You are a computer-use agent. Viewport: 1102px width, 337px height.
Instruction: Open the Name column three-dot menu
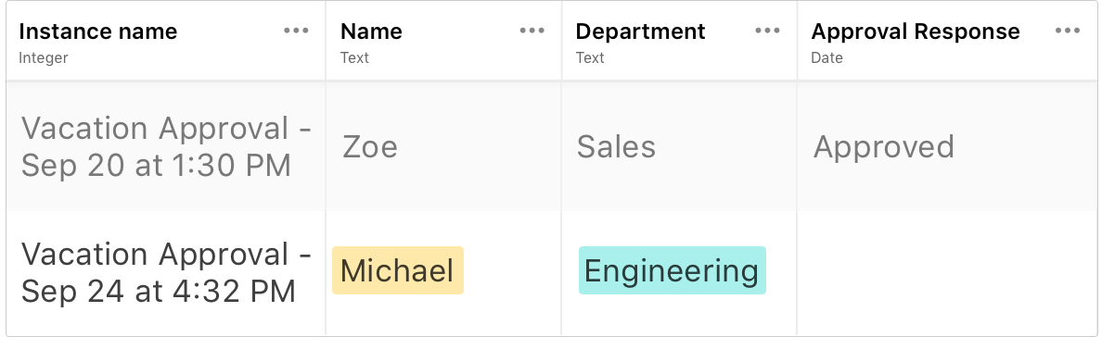[x=532, y=31]
